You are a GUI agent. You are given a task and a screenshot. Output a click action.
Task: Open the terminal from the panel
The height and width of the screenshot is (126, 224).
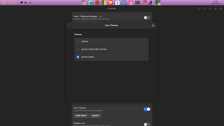[x=138, y=3]
